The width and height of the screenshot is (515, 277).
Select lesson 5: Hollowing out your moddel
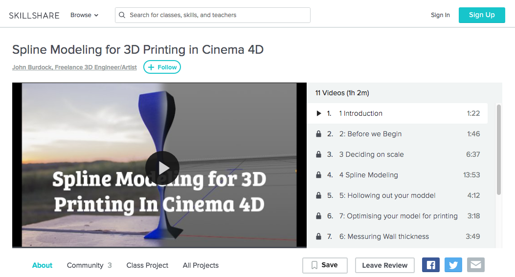397,195
